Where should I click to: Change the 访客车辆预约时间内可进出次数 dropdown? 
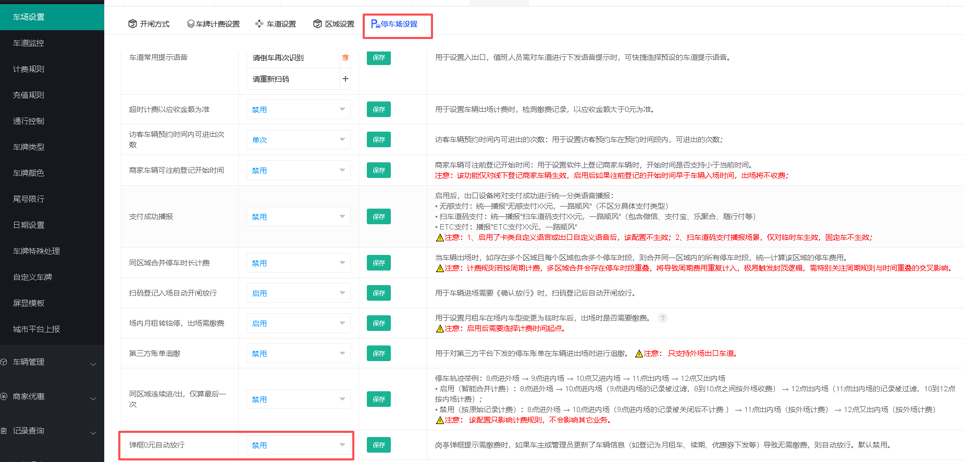(x=299, y=139)
